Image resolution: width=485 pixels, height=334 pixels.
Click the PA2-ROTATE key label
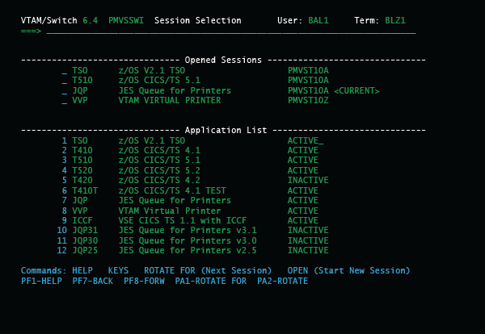tap(282, 282)
